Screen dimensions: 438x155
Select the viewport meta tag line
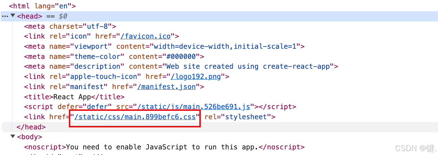pos(164,46)
